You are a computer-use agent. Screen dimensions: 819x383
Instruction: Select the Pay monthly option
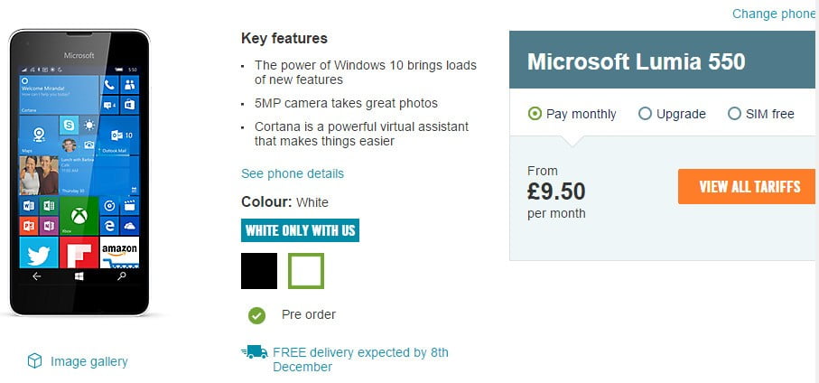535,114
